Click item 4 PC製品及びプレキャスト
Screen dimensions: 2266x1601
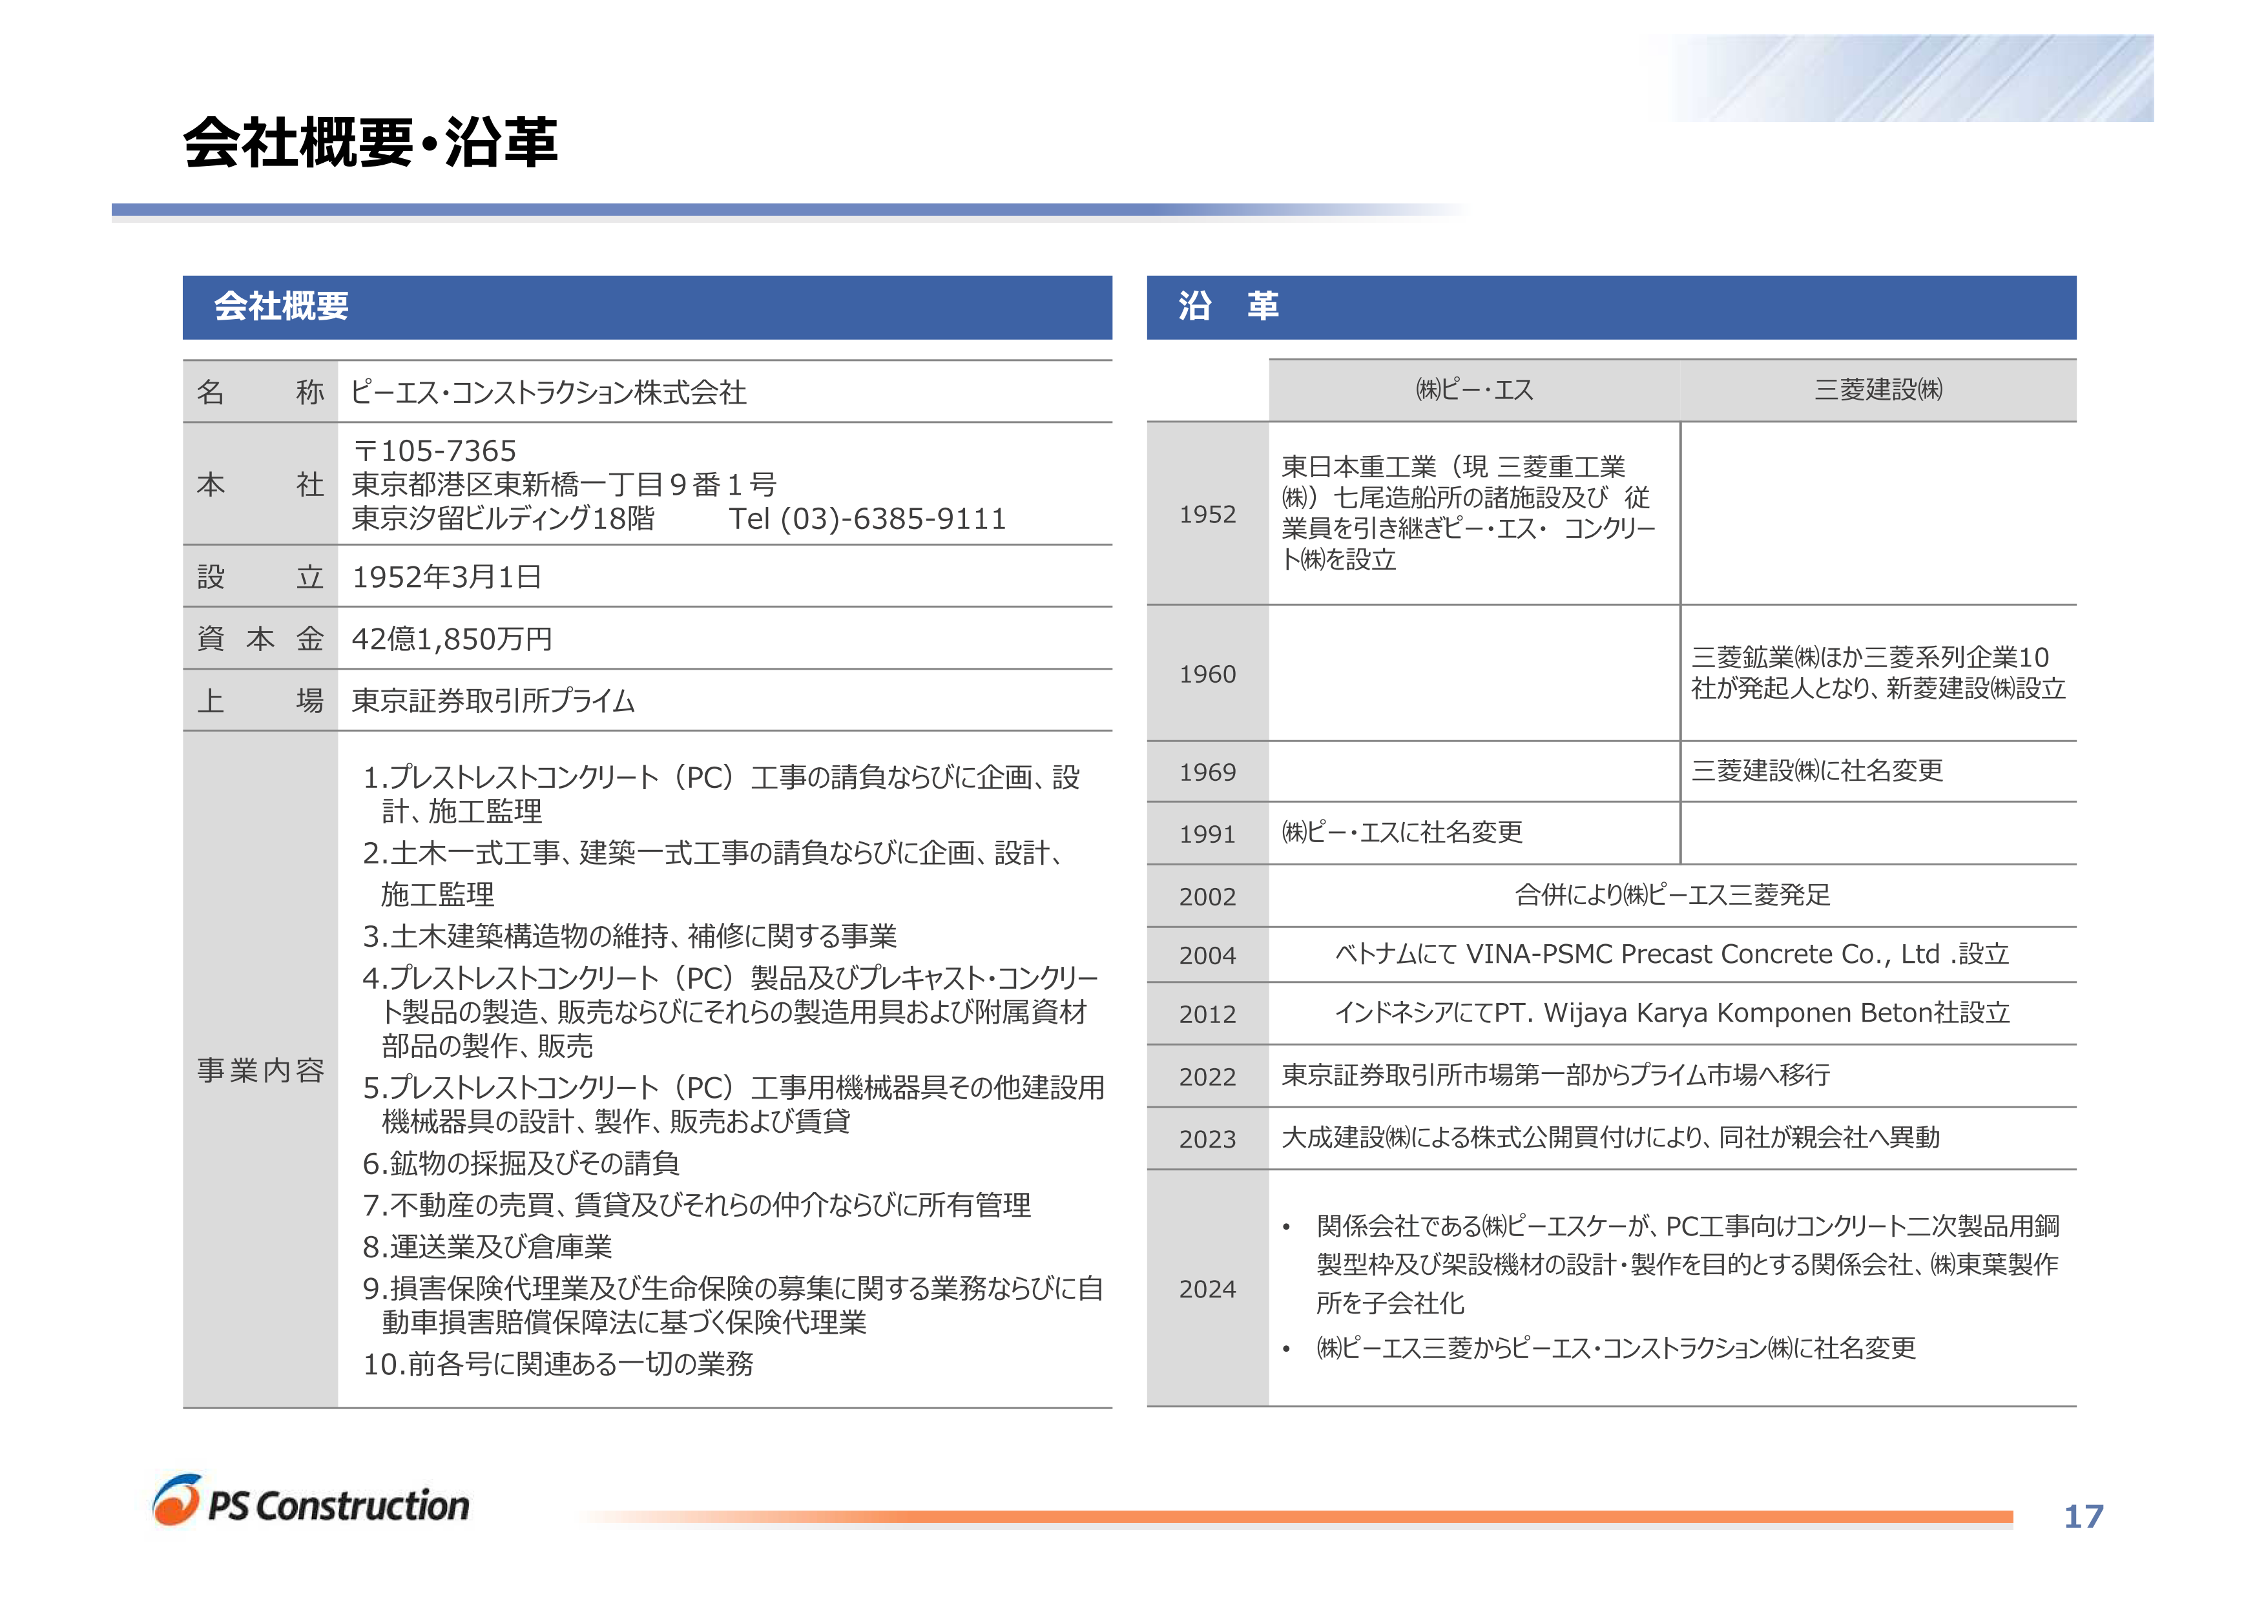point(731,1012)
